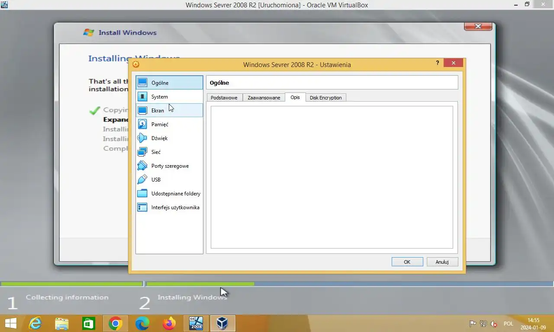Open the Windows Store taskbar icon
This screenshot has height=332, width=554.
coord(89,323)
